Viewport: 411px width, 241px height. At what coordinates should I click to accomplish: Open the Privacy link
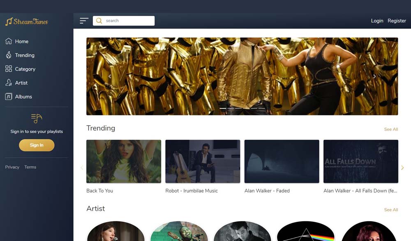[x=12, y=167]
